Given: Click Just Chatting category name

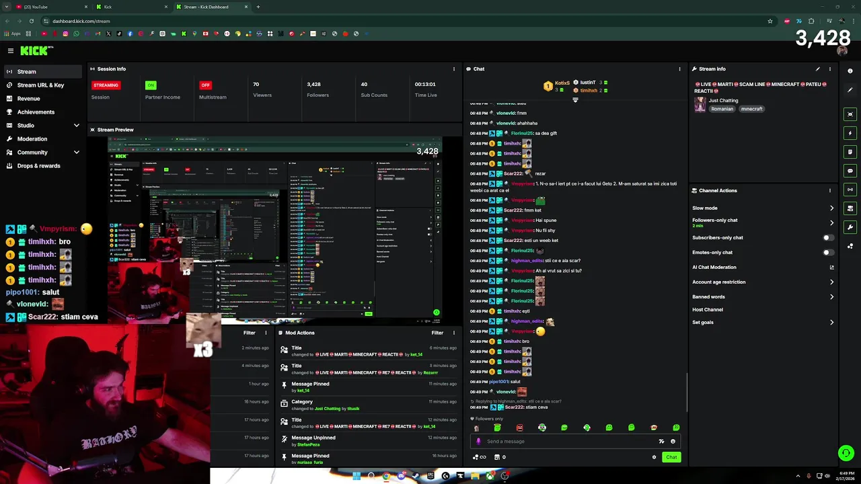Looking at the screenshot, I should click(723, 100).
